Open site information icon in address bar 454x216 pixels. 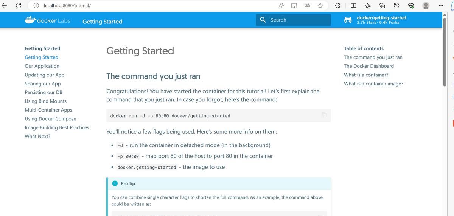click(x=36, y=6)
